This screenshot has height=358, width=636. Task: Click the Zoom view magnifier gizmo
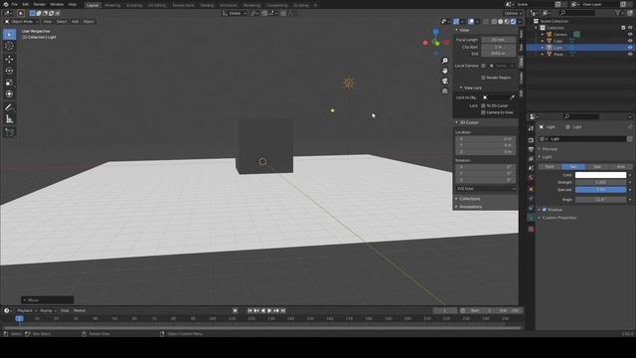click(x=445, y=61)
